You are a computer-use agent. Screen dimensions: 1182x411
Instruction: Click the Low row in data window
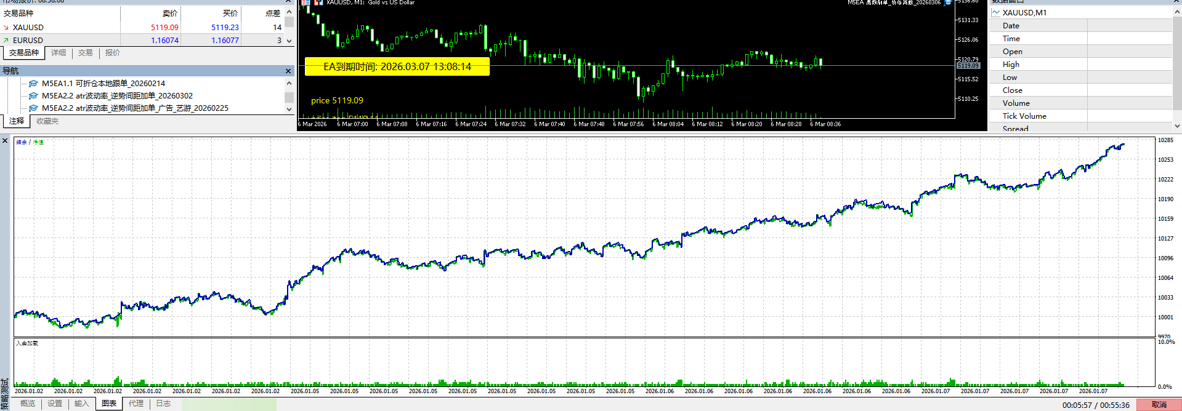point(1081,78)
